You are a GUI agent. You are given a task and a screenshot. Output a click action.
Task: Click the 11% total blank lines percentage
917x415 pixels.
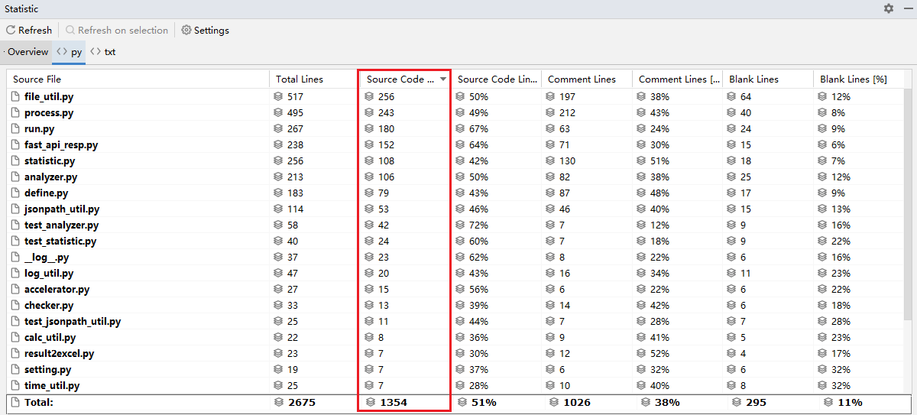tap(851, 402)
